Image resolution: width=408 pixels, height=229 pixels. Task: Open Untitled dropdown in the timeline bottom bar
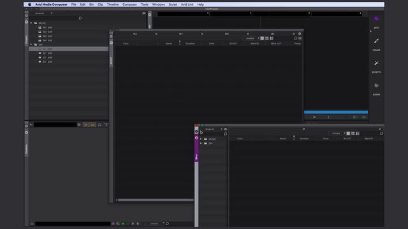coord(156,223)
